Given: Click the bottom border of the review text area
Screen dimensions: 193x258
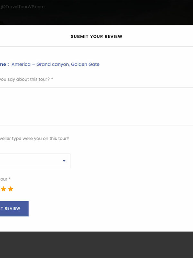Looking at the screenshot, I should click(x=96, y=125).
